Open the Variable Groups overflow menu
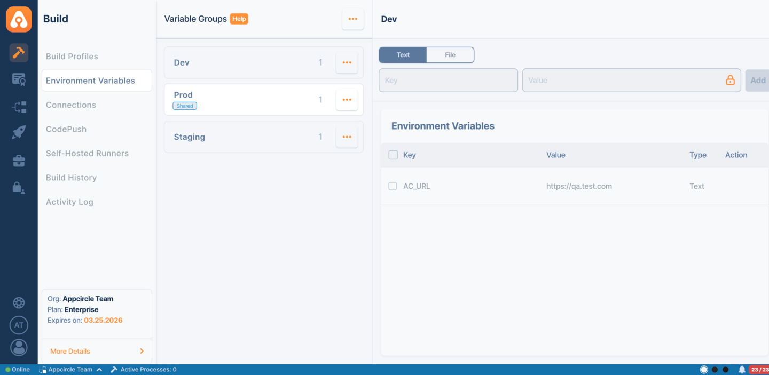This screenshot has width=769, height=375. 352,19
